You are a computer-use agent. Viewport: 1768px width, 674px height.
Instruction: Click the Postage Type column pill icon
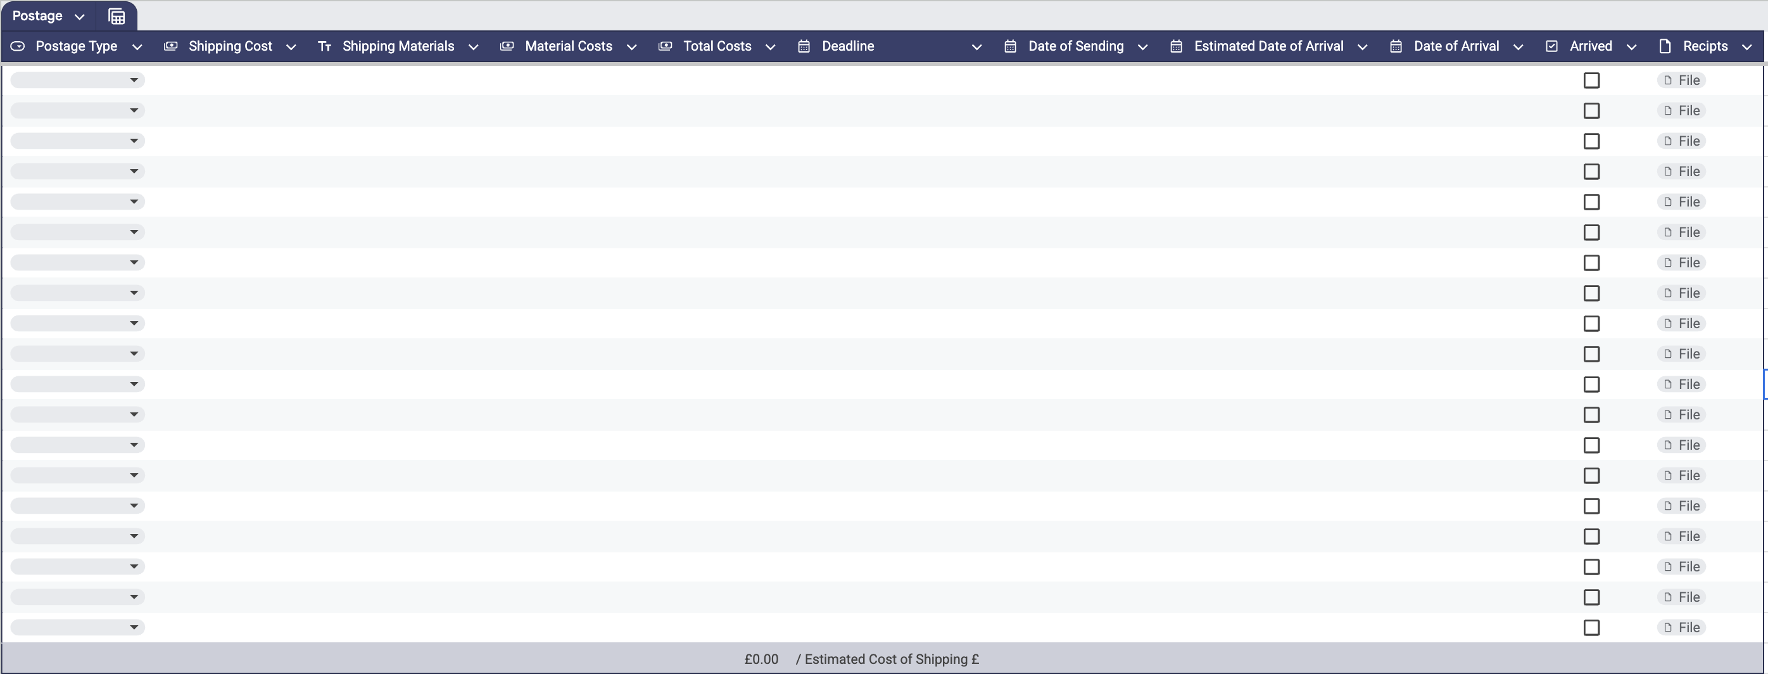point(18,46)
